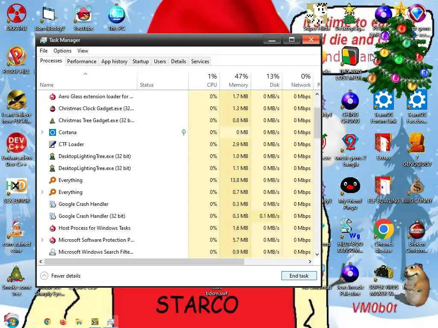Click the vertical scrollbar up arrow
Image resolution: width=438 pixels, height=328 pixels.
[x=317, y=94]
